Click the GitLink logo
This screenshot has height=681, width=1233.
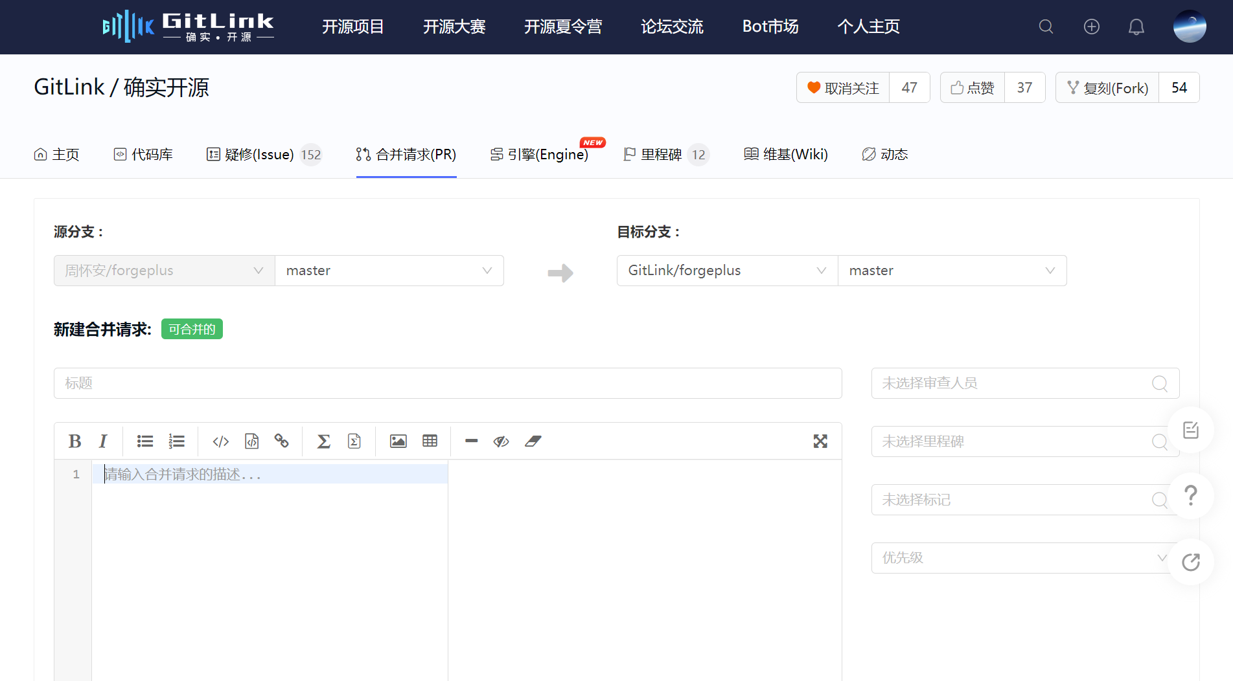[x=189, y=27]
